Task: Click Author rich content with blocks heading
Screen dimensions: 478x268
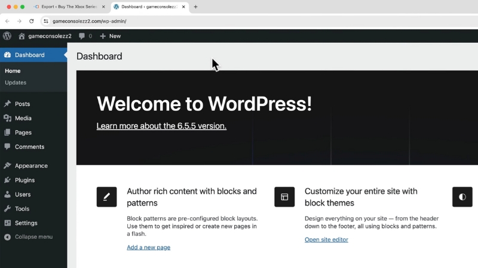Action: 192,197
